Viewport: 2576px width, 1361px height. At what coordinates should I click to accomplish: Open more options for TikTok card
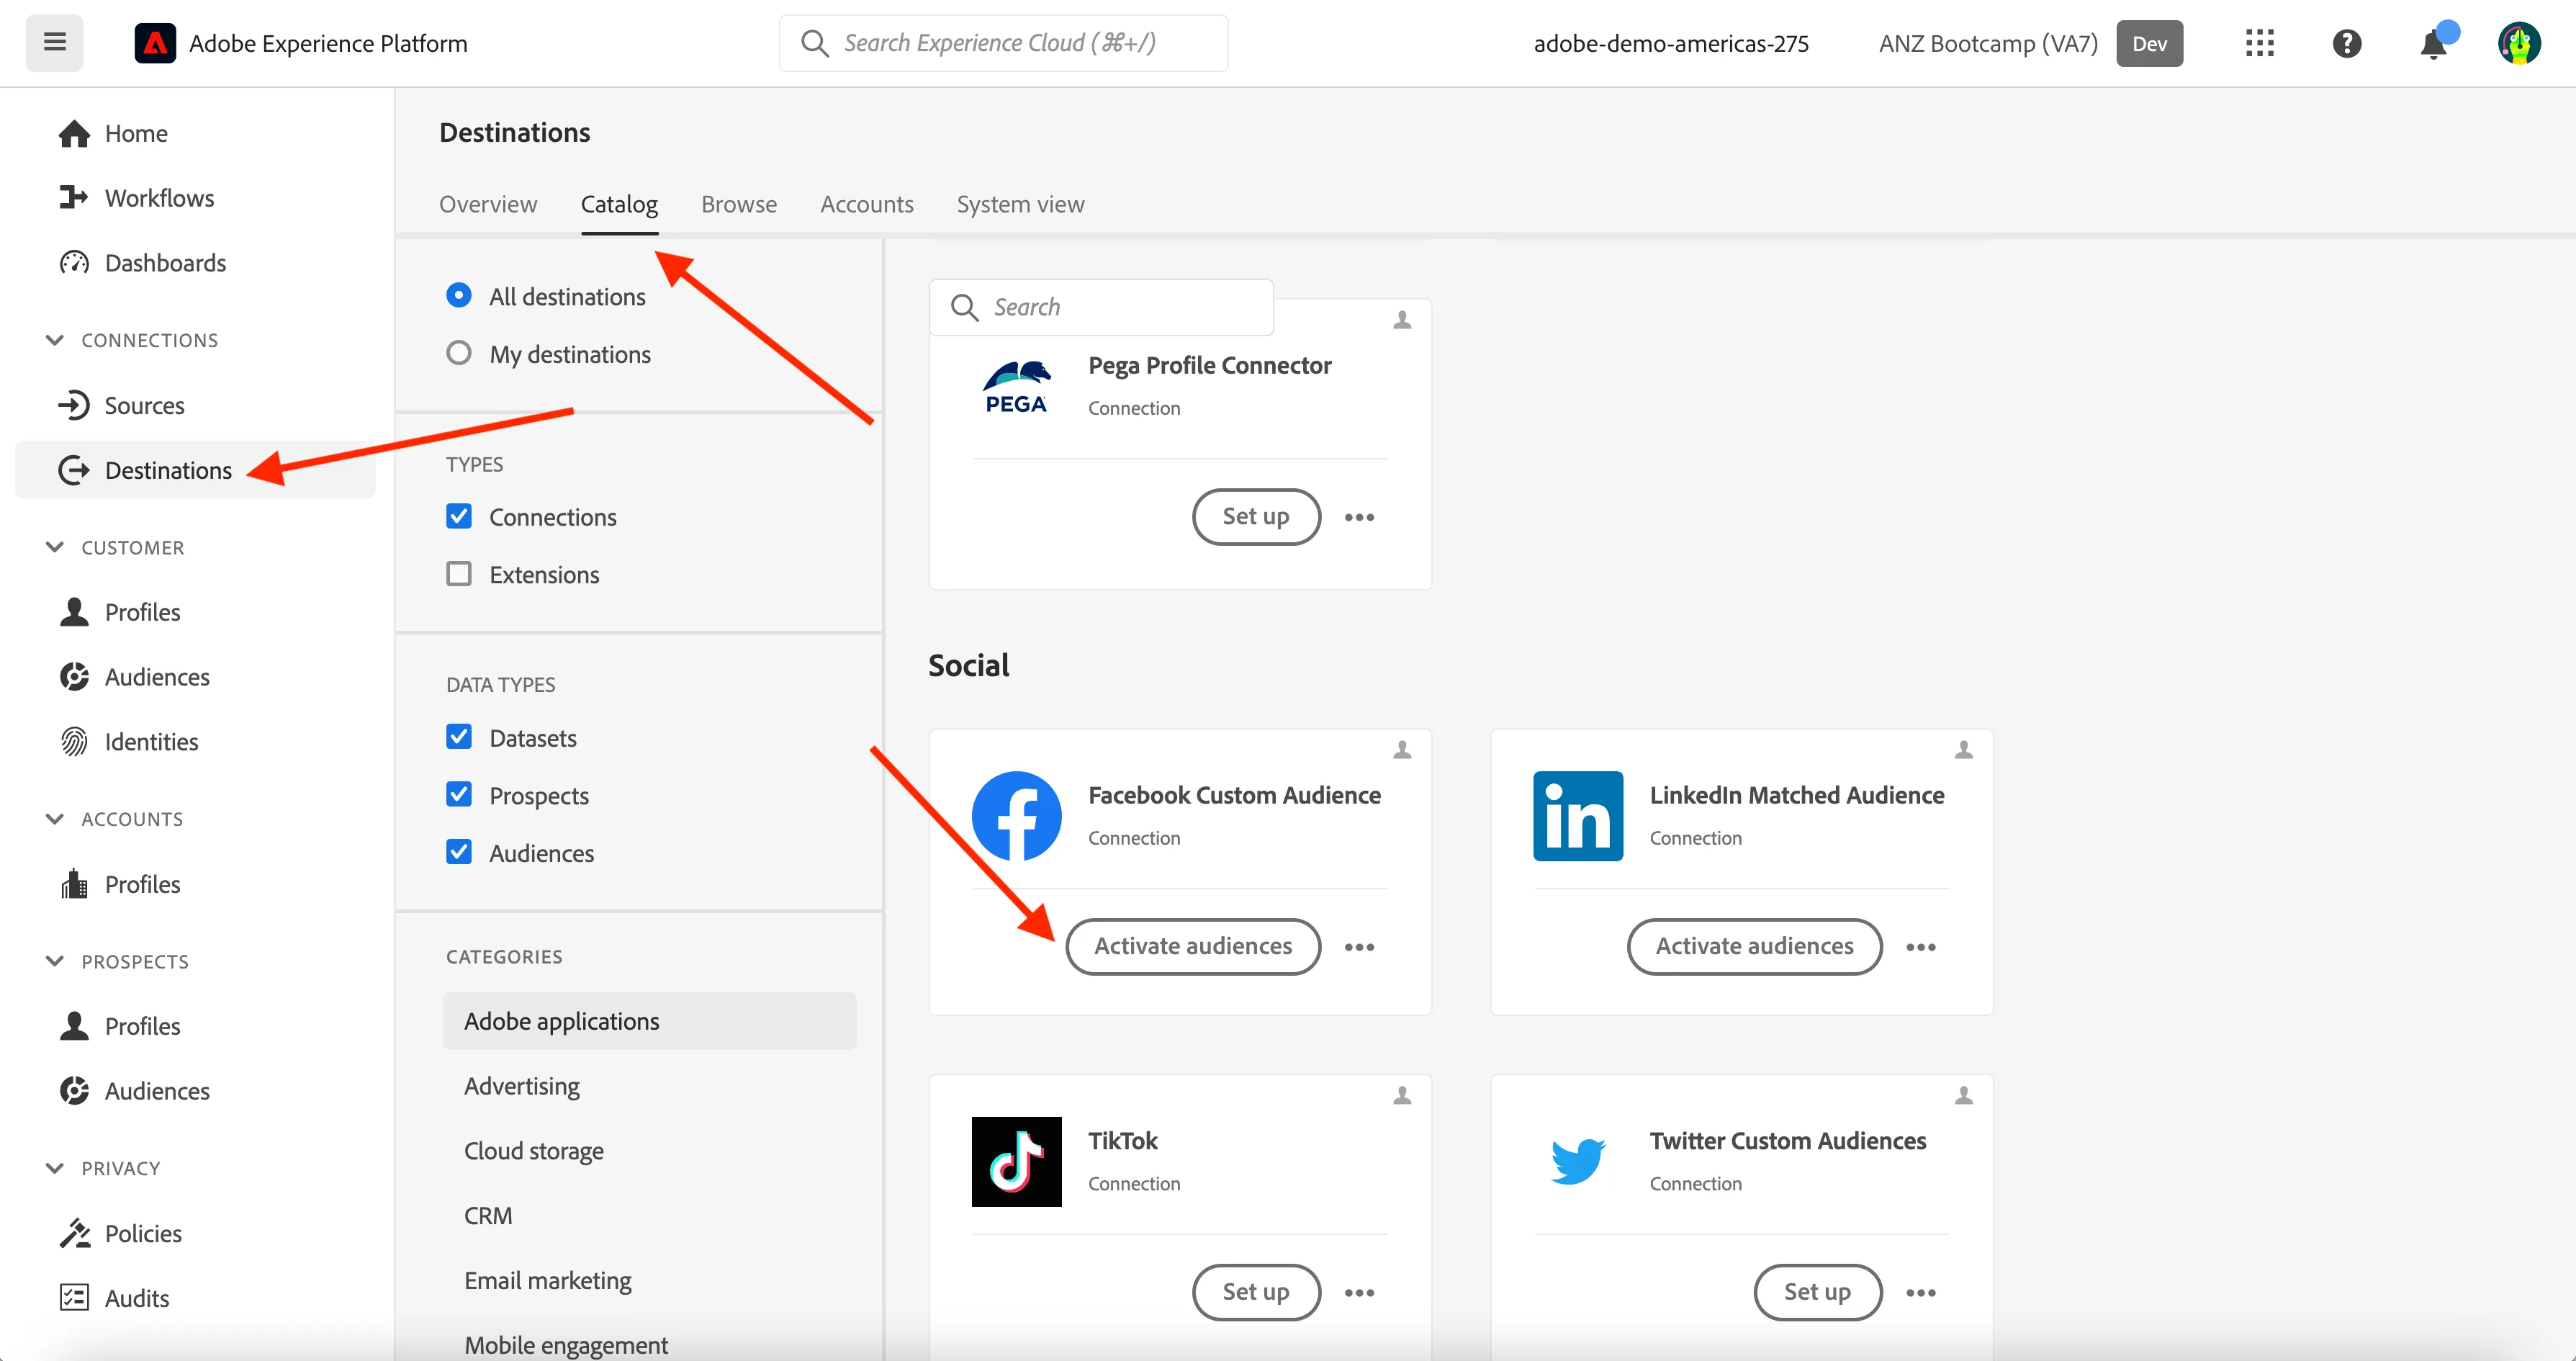click(x=1359, y=1293)
